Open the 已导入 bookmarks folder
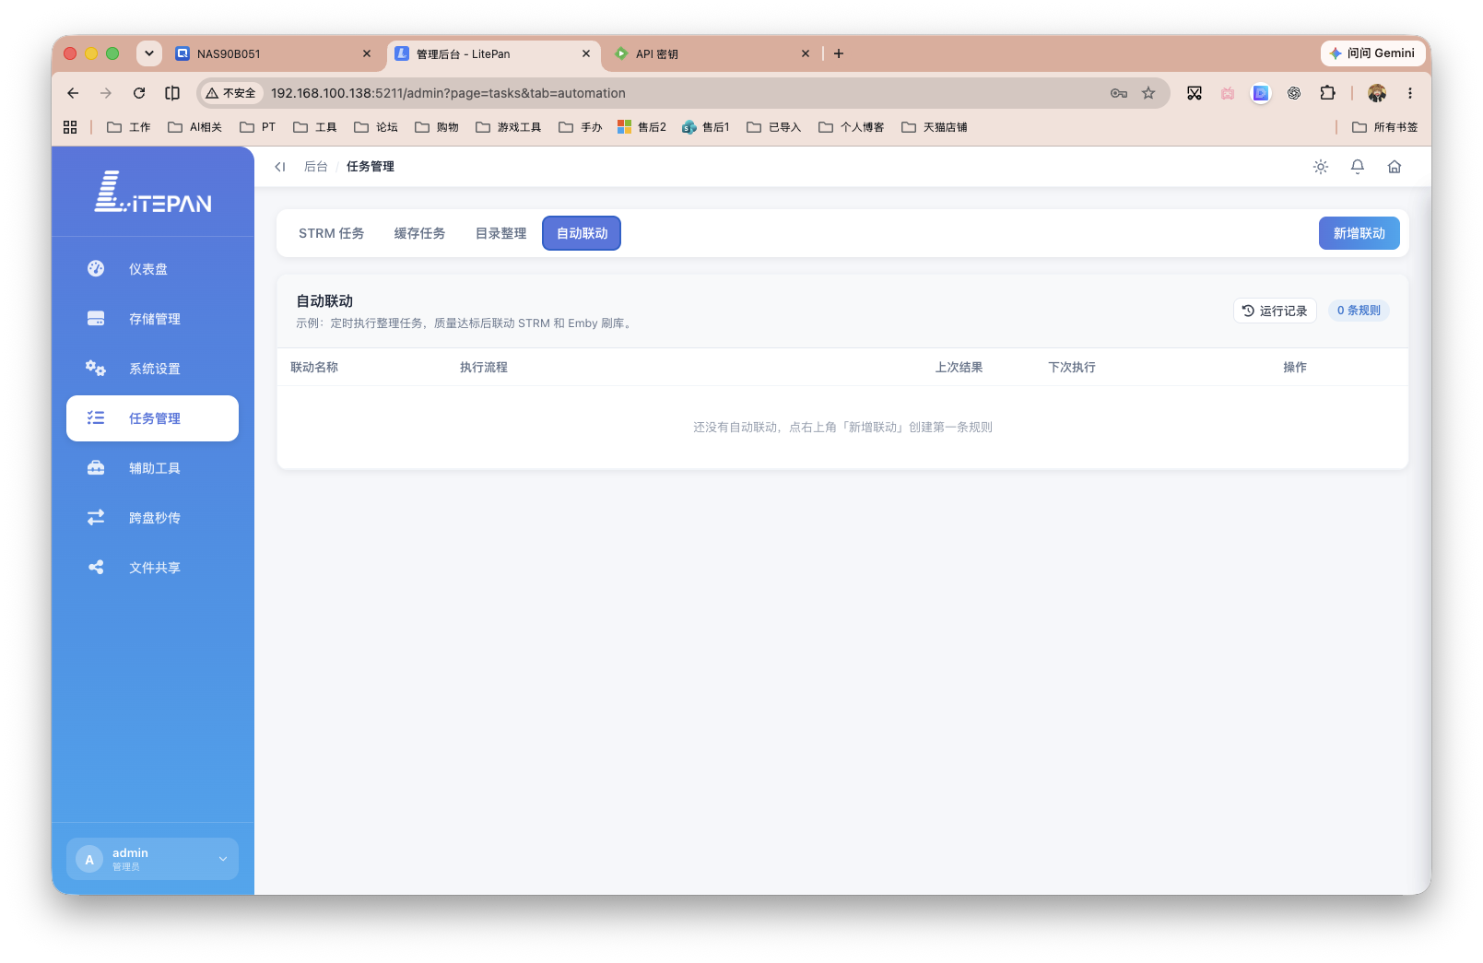The image size is (1483, 963). [774, 127]
